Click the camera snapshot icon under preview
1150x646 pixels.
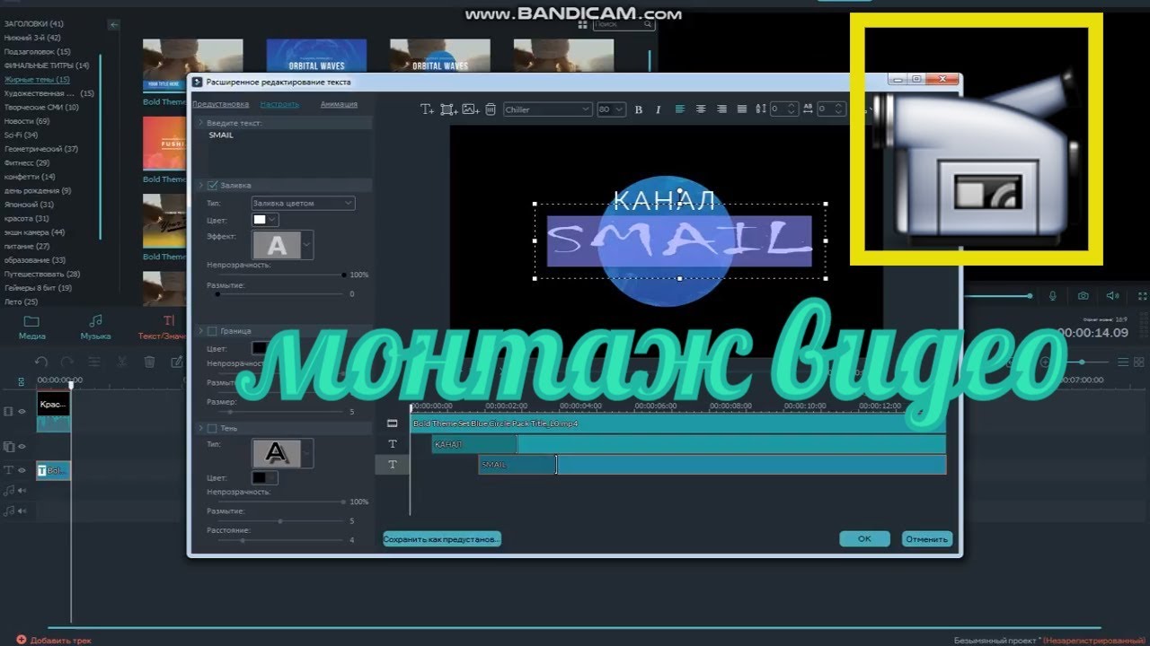pyautogui.click(x=1084, y=296)
